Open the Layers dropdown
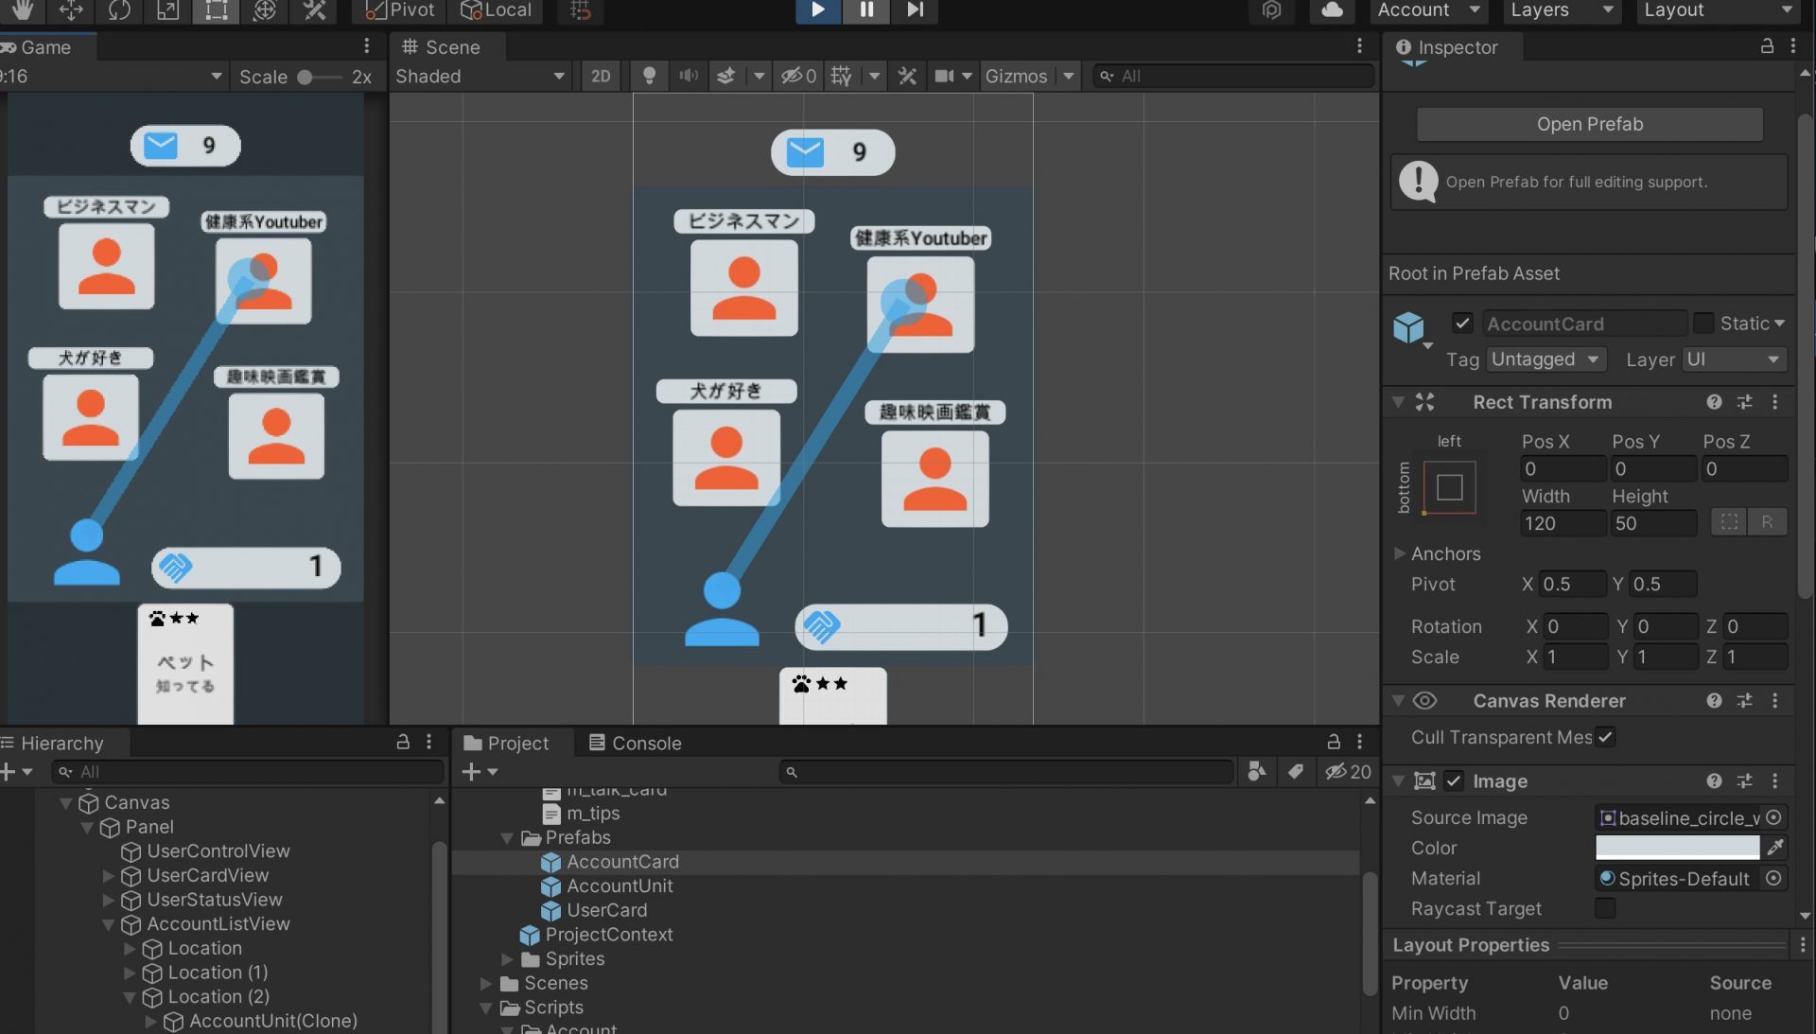 [x=1562, y=9]
